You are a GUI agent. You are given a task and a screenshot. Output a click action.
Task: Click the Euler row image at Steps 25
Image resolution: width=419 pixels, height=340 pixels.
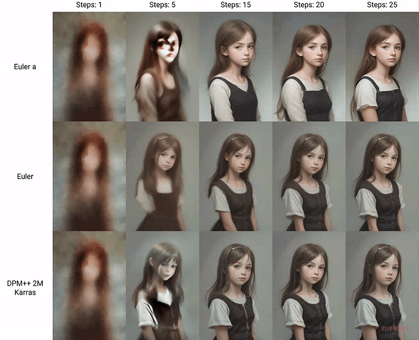[x=382, y=176]
